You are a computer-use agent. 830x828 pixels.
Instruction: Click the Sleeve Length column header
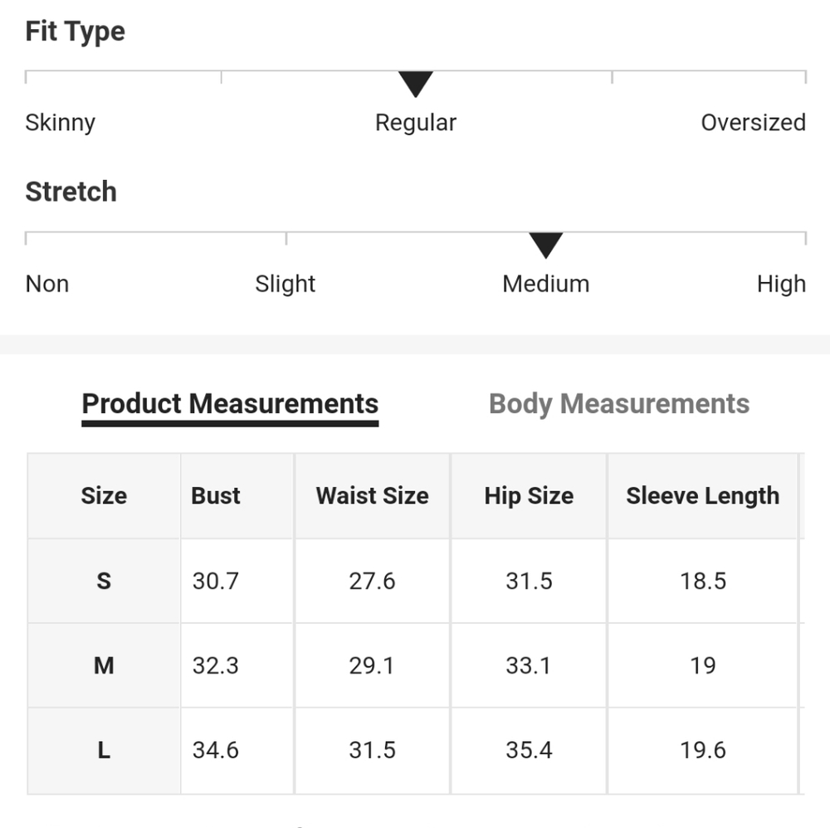pyautogui.click(x=703, y=496)
